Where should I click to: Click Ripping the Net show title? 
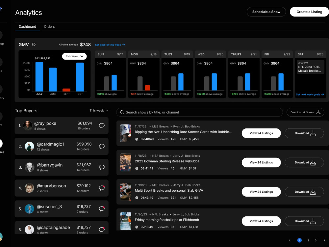(x=183, y=132)
